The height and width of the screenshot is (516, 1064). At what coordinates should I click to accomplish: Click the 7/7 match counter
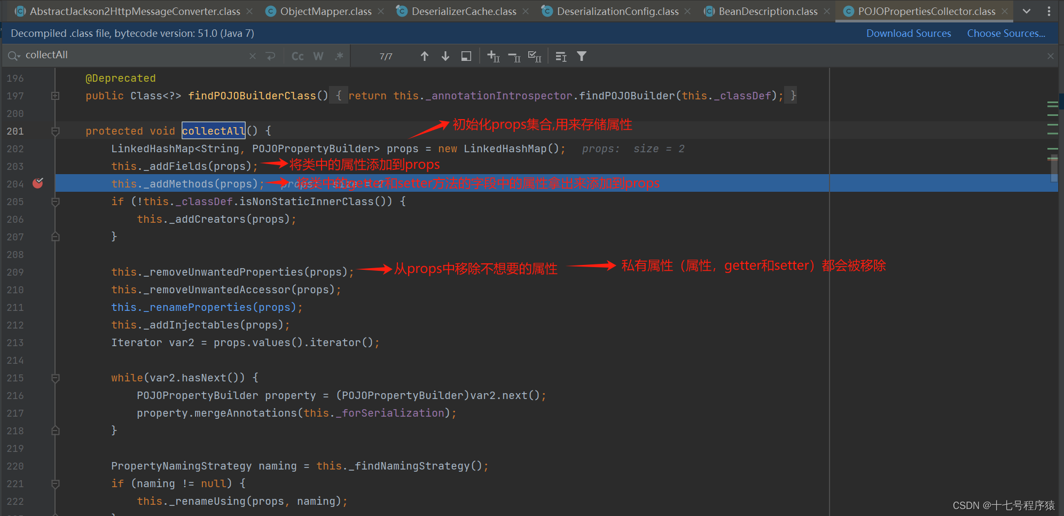click(x=386, y=56)
